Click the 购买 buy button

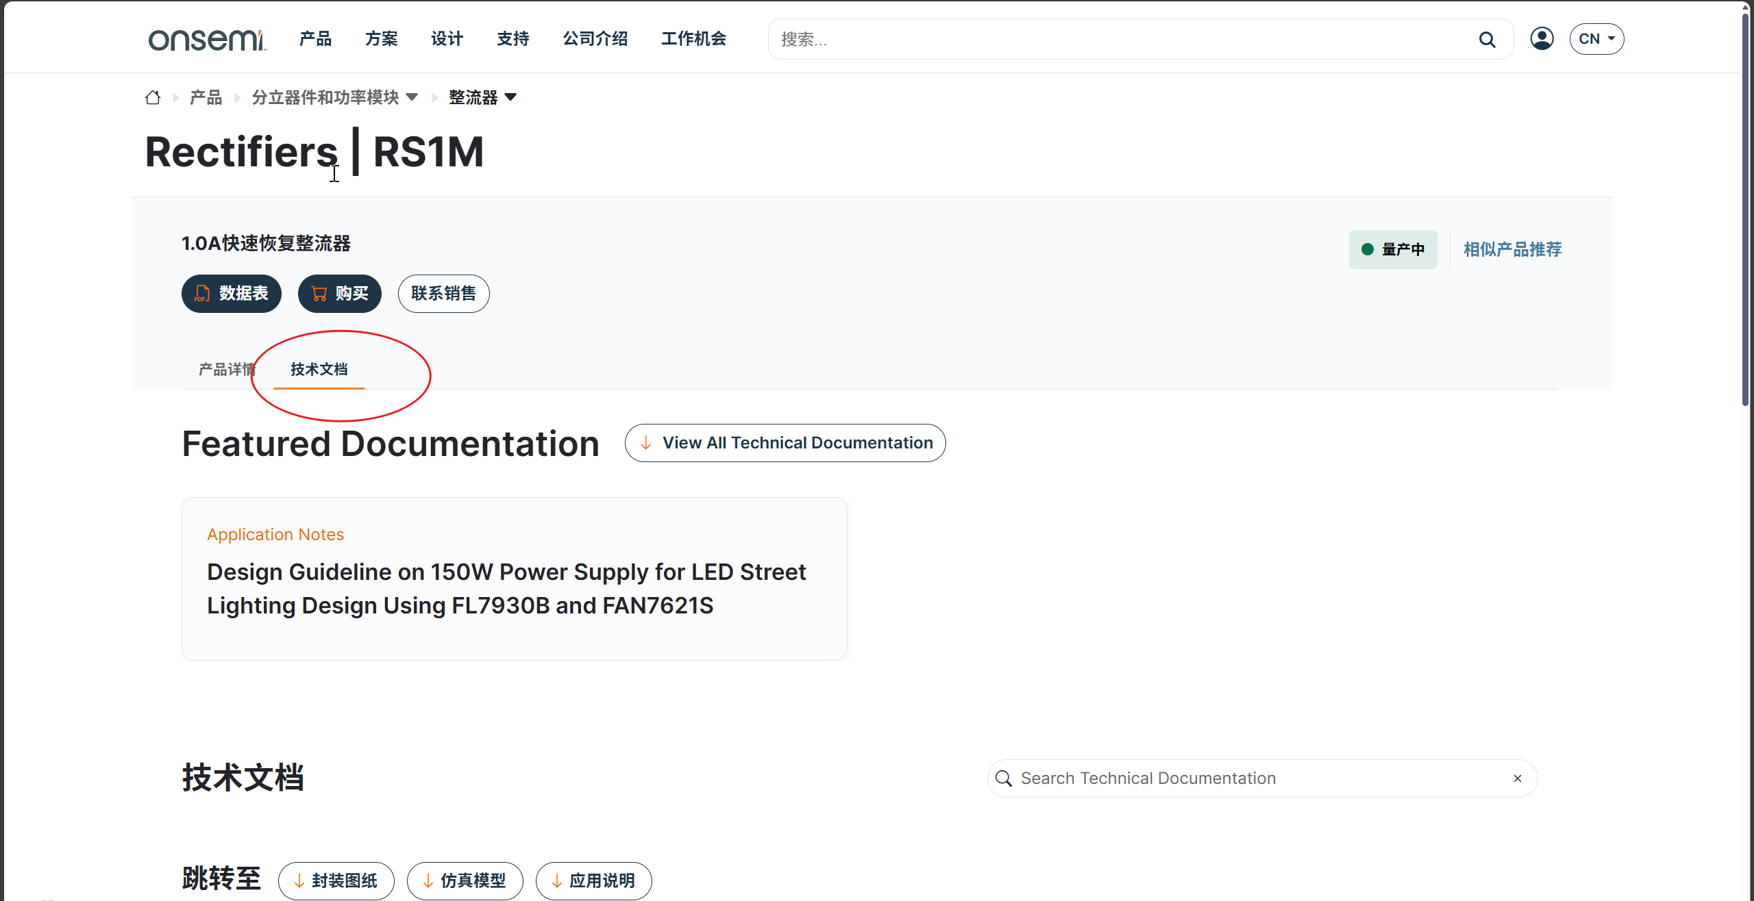(x=340, y=294)
